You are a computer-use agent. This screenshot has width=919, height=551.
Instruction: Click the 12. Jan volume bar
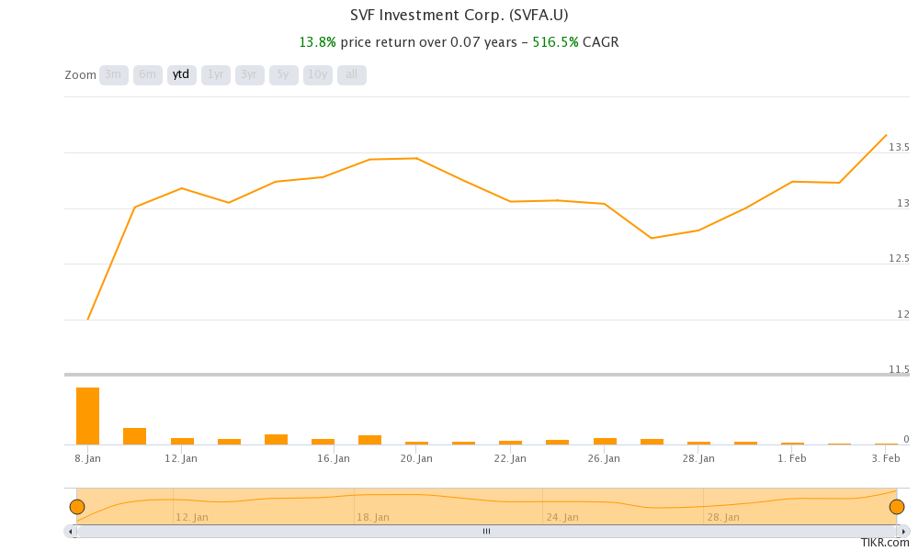point(182,441)
